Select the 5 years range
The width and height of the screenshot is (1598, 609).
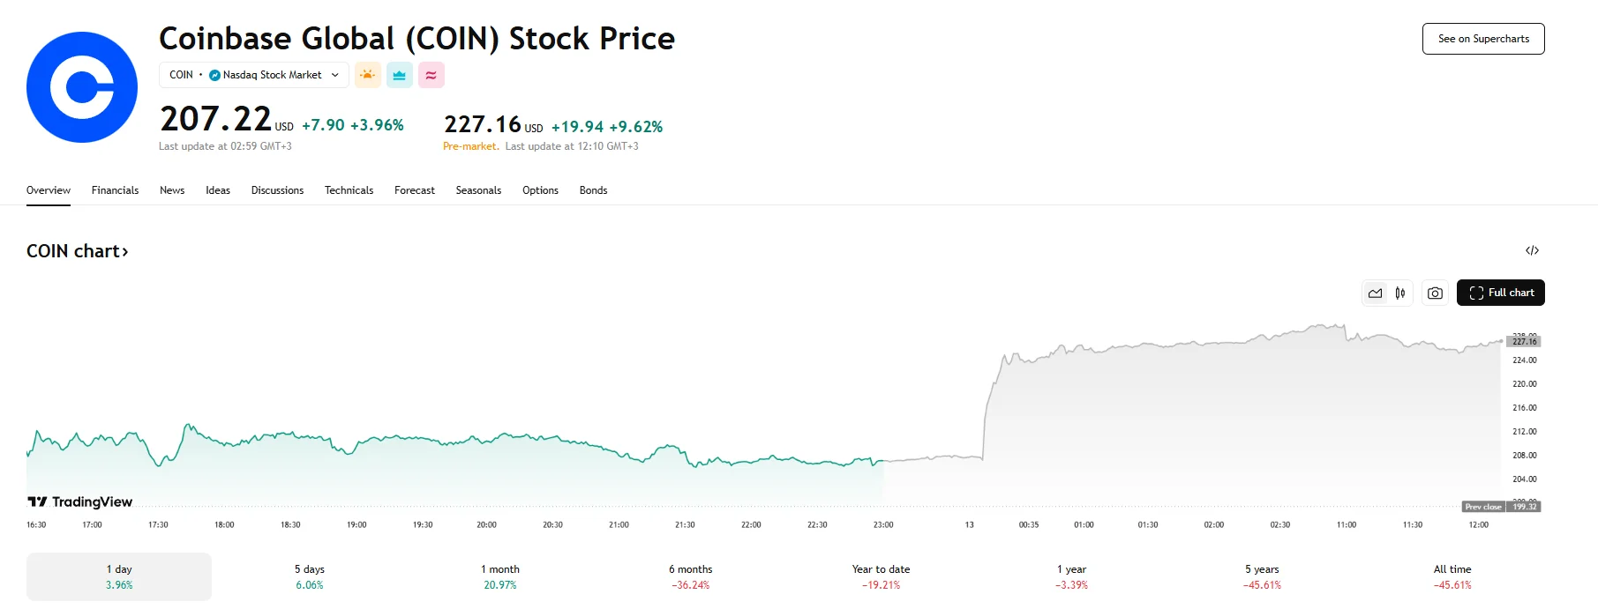(1262, 576)
